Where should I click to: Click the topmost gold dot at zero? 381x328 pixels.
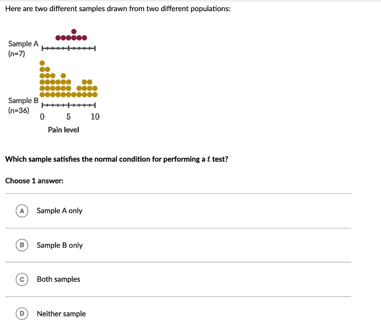point(42,63)
